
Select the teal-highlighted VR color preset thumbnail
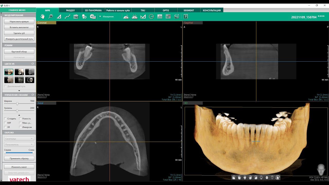(x=9, y=72)
